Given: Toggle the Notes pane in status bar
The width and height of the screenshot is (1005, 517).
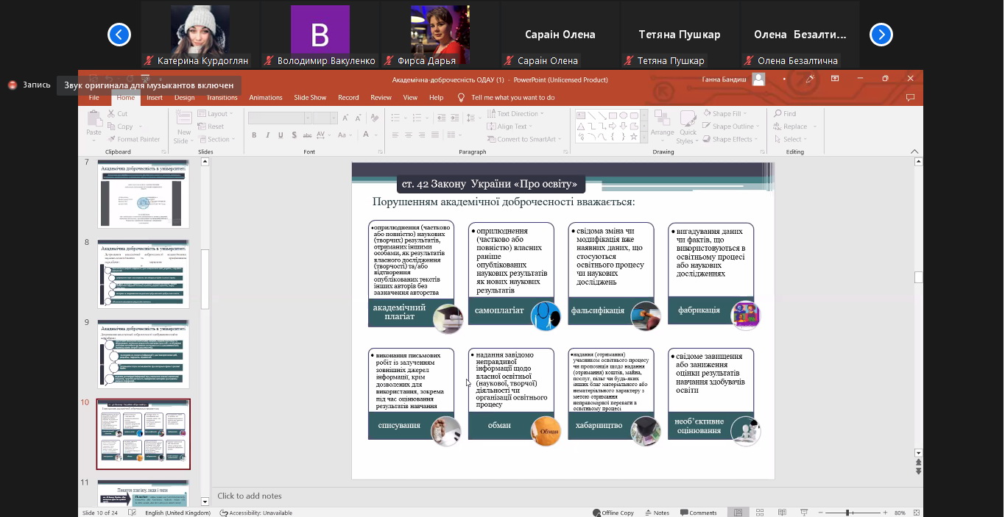Looking at the screenshot, I should pos(656,513).
